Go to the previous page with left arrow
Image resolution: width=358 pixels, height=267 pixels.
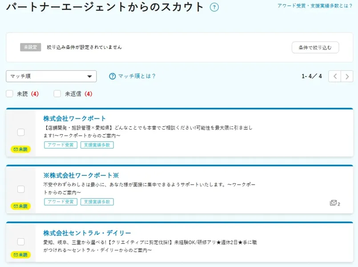coord(335,76)
